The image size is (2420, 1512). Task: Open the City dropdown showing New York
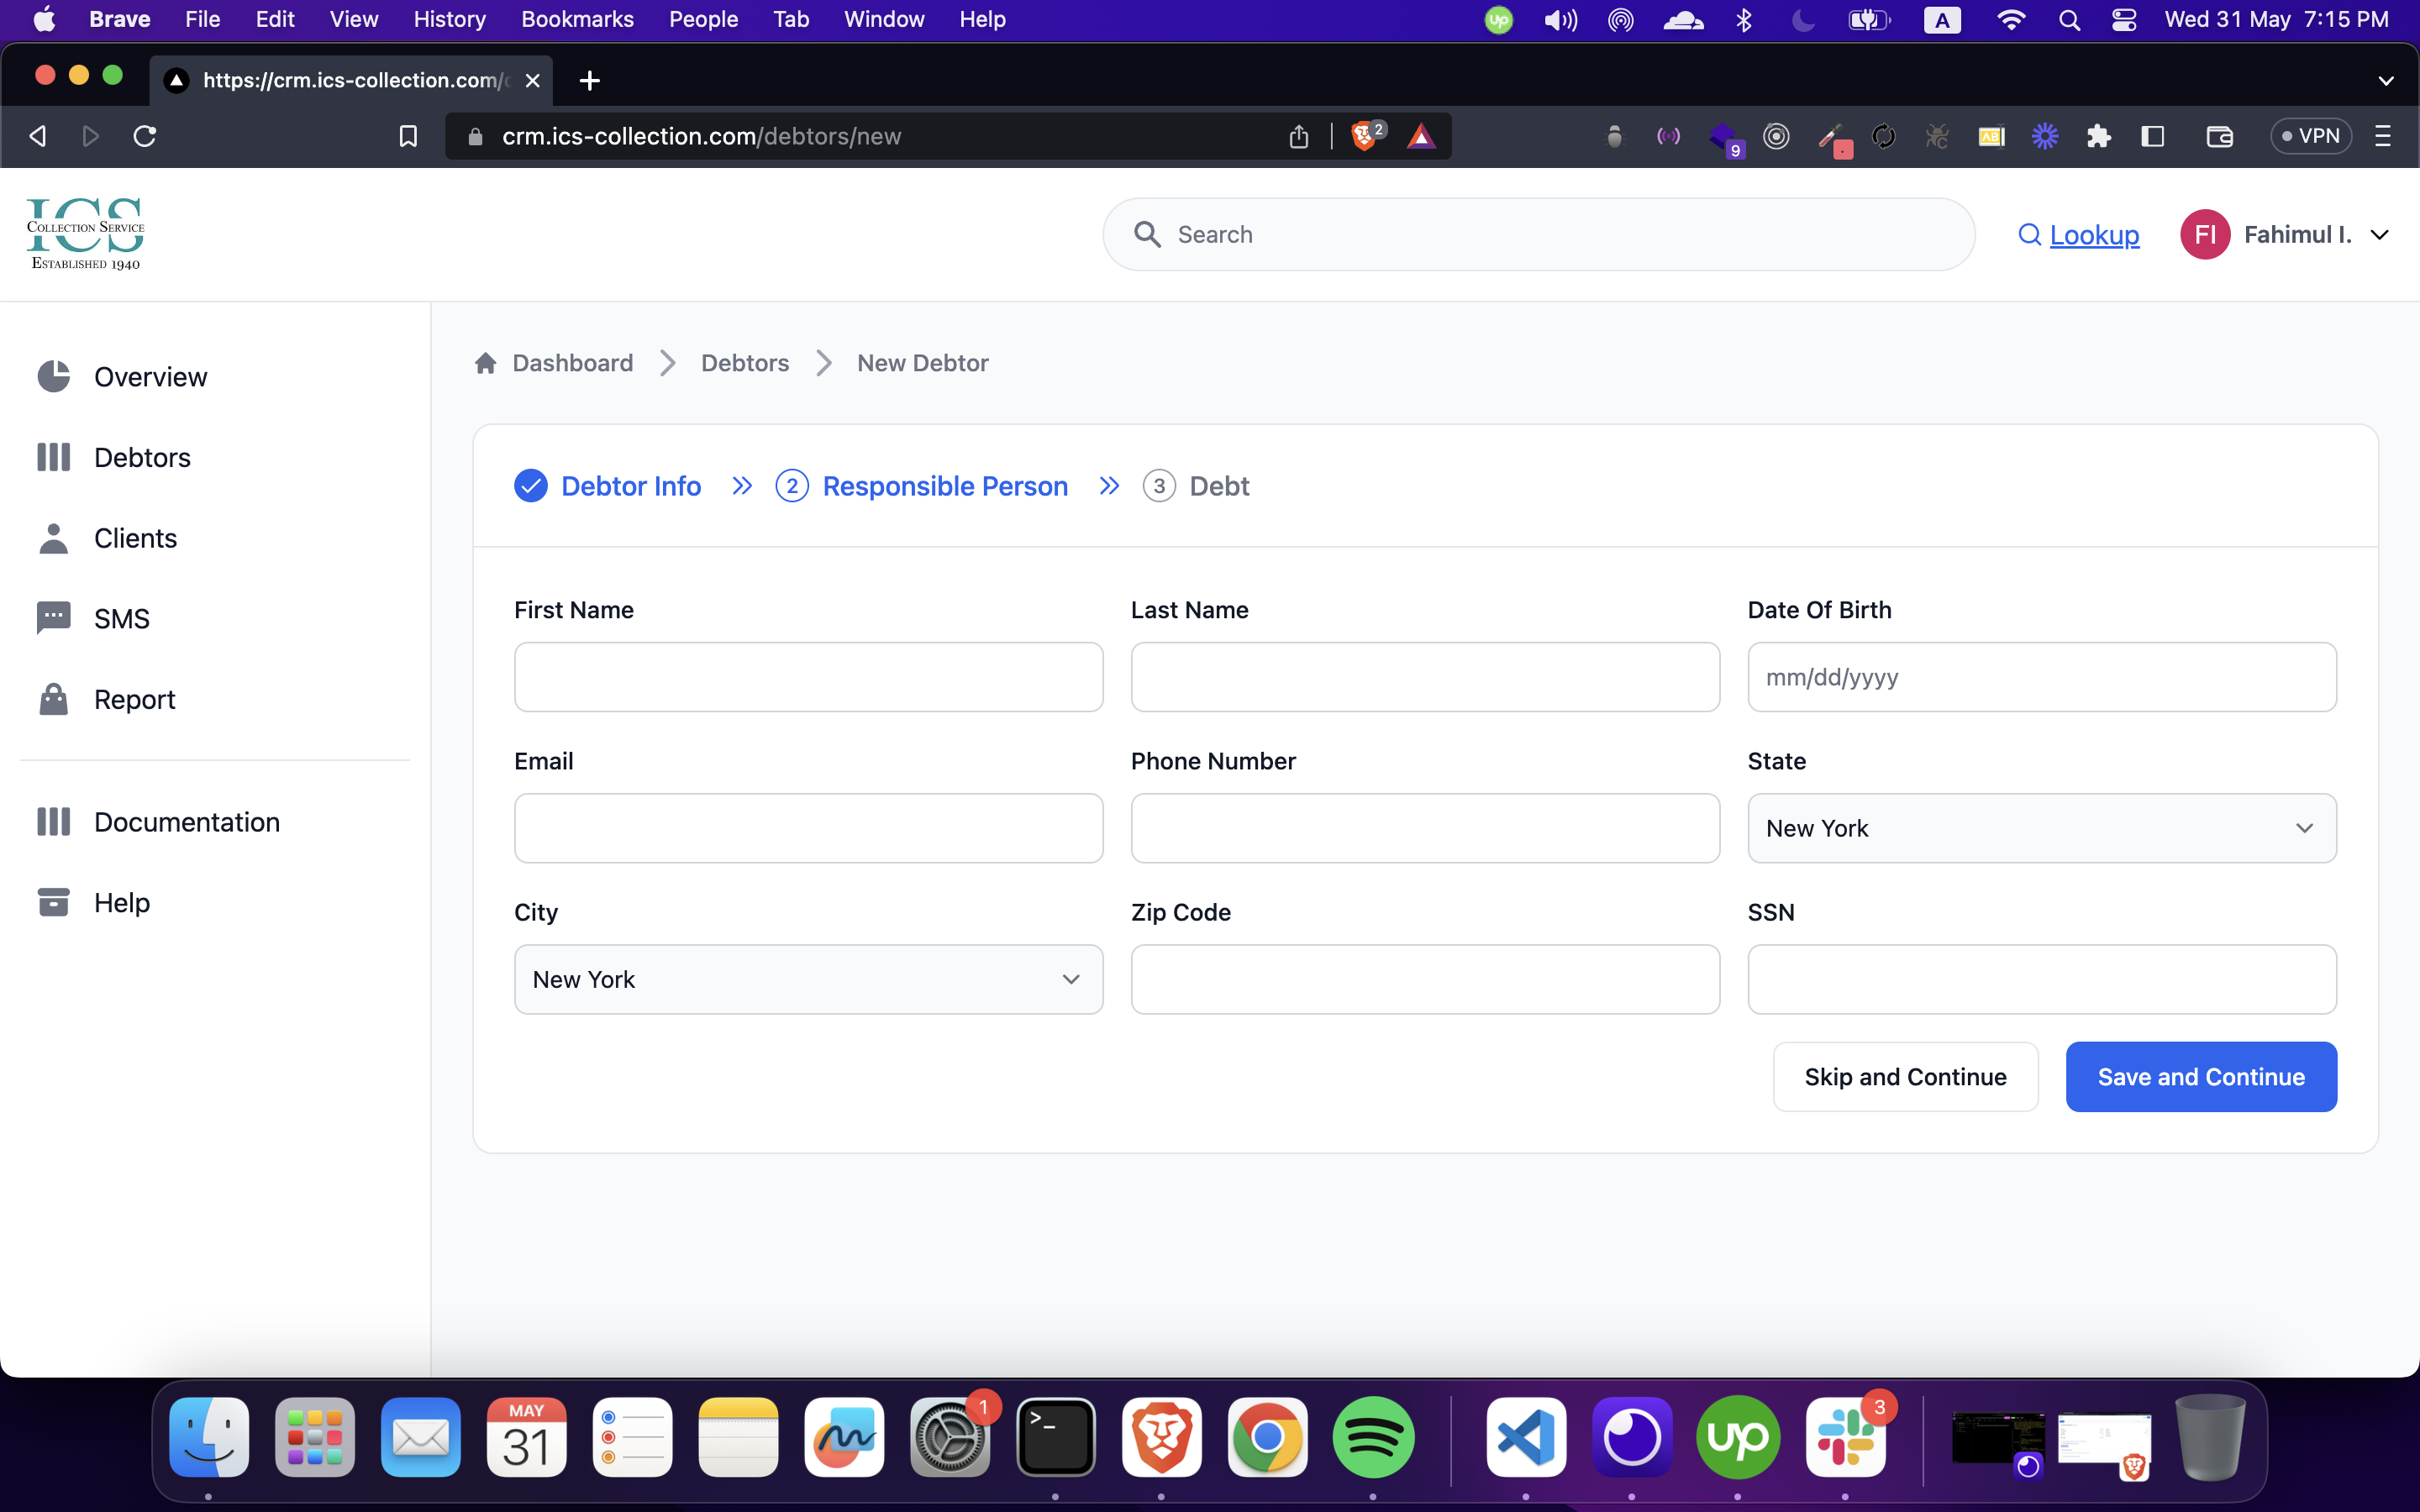click(808, 979)
